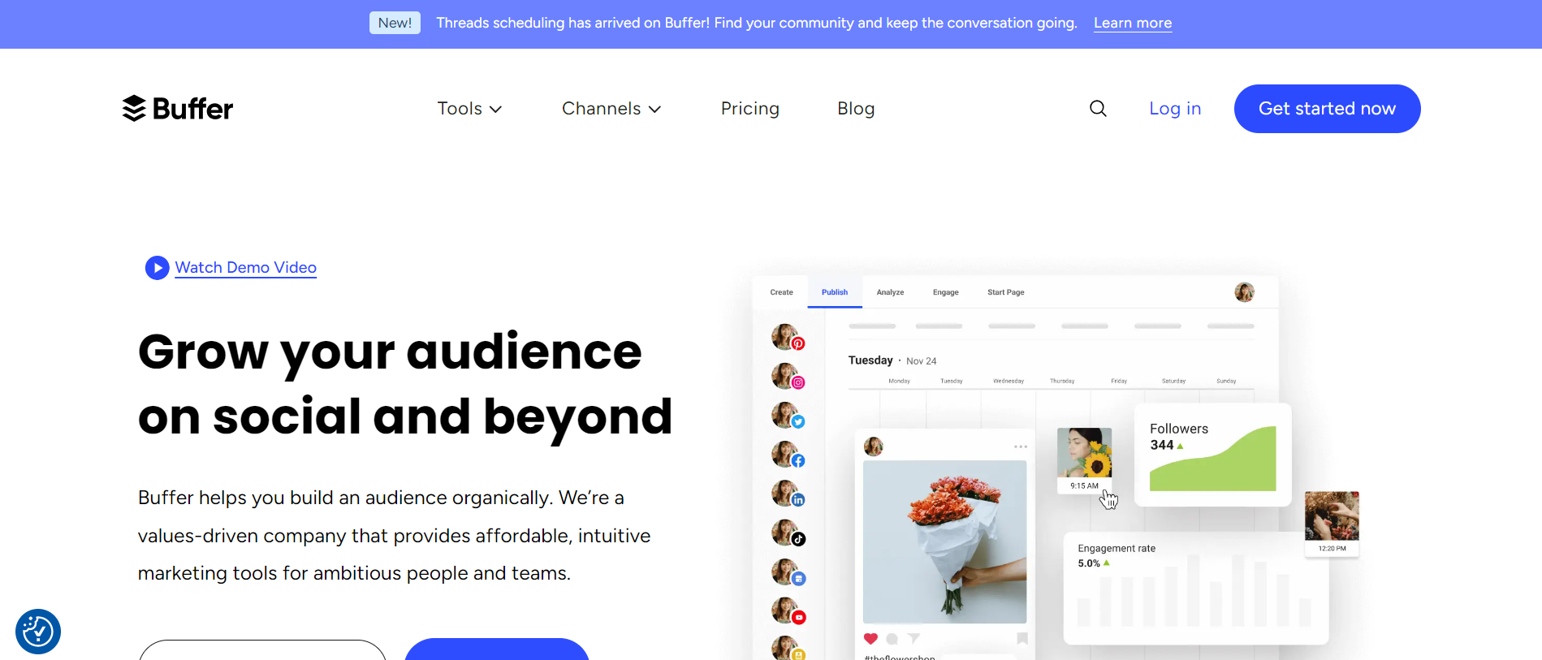
Task: Follow the Learn more link in banner
Action: (1133, 23)
